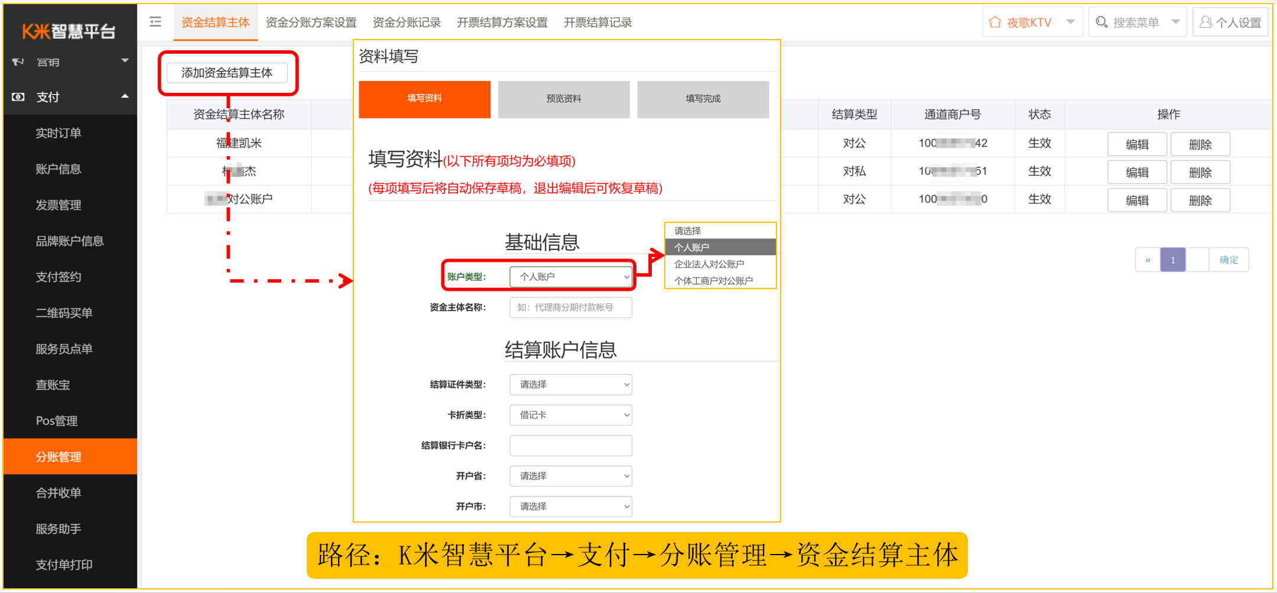Select the 填写完成 step tab

tap(703, 99)
